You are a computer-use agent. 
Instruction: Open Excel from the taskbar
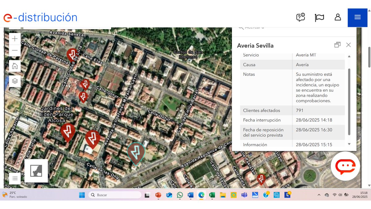point(212,195)
